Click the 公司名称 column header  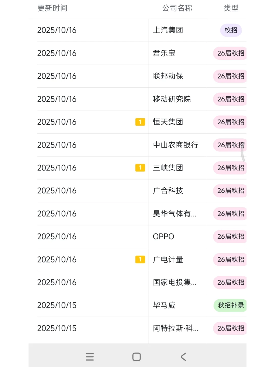pos(177,8)
